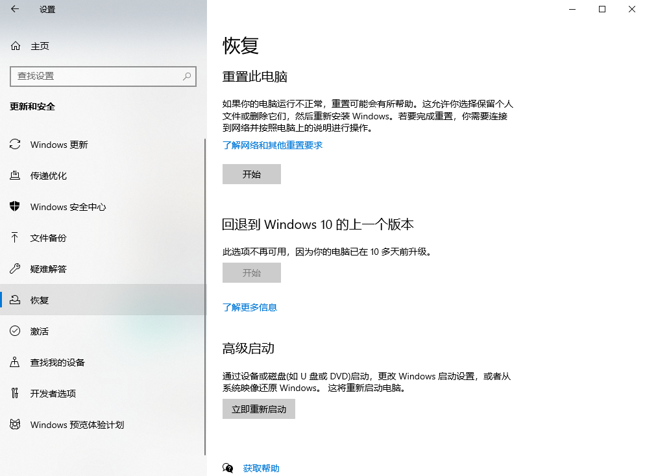
Task: Click inside the 查找设置 search box
Action: click(97, 76)
